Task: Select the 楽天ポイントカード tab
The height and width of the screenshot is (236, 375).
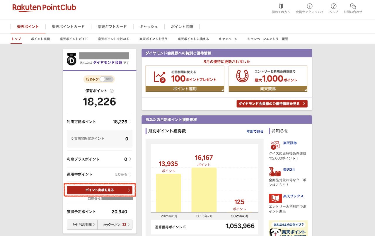Action: [68, 27]
